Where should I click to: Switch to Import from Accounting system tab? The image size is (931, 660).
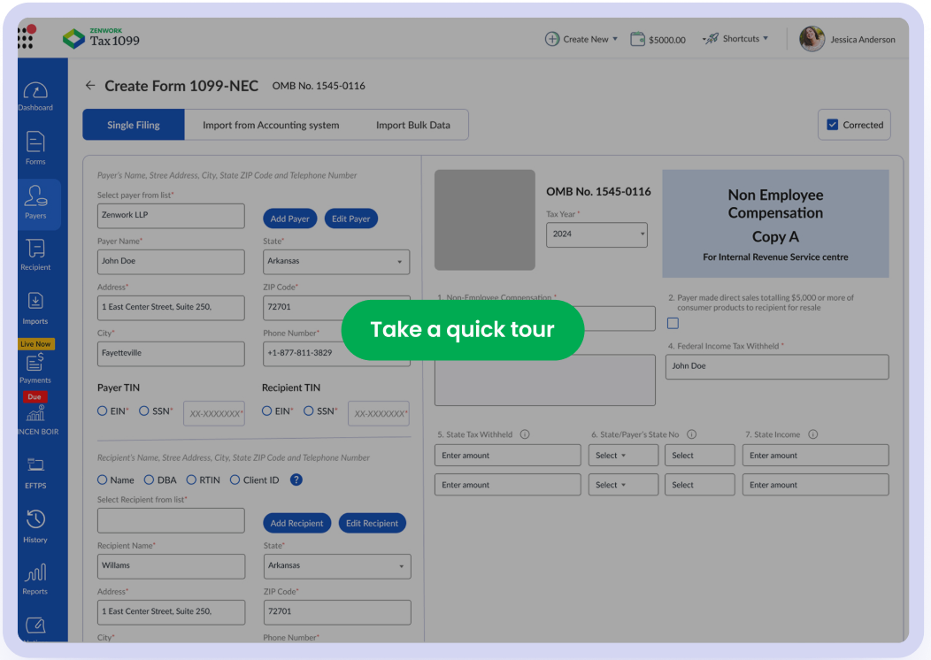click(271, 125)
